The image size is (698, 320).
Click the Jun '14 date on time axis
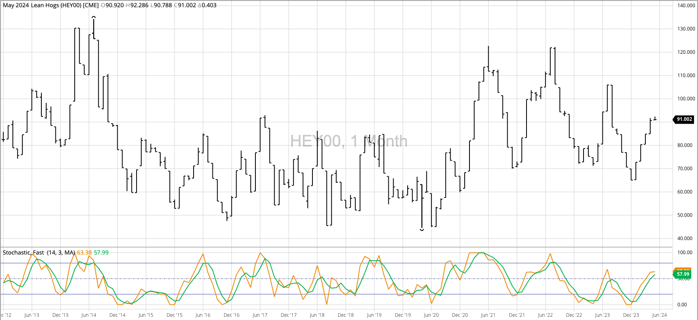coord(89,315)
